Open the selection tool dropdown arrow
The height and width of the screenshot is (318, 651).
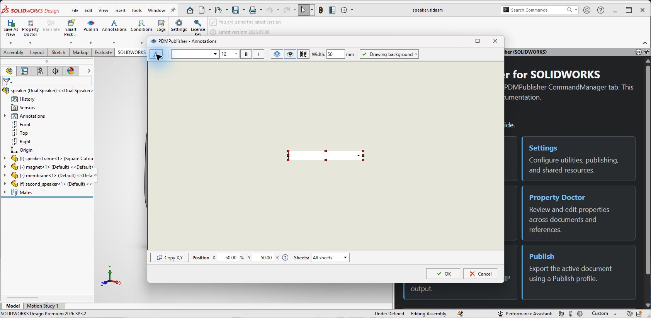(312, 10)
